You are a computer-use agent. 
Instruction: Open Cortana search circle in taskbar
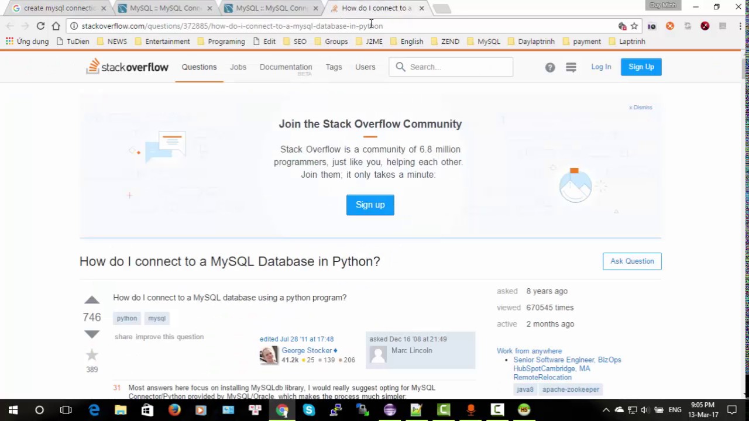tap(39, 410)
